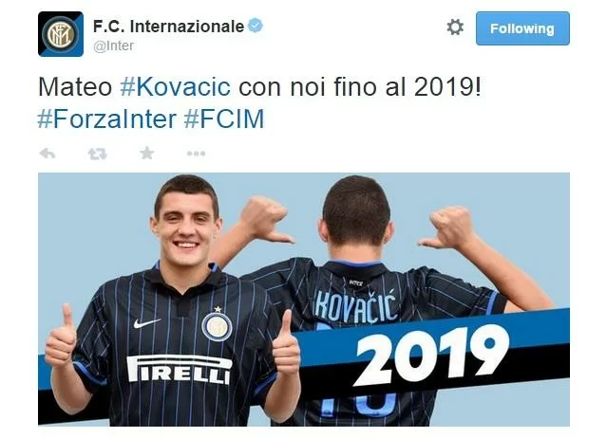The height and width of the screenshot is (438, 607).
Task: Click the Pirelli sponsor logo on the jersey
Action: 180,369
